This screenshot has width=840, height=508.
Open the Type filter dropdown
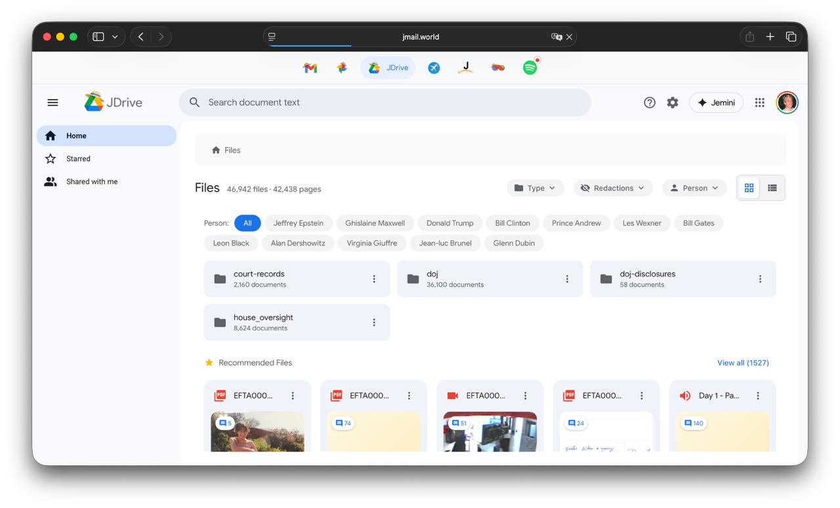point(535,188)
